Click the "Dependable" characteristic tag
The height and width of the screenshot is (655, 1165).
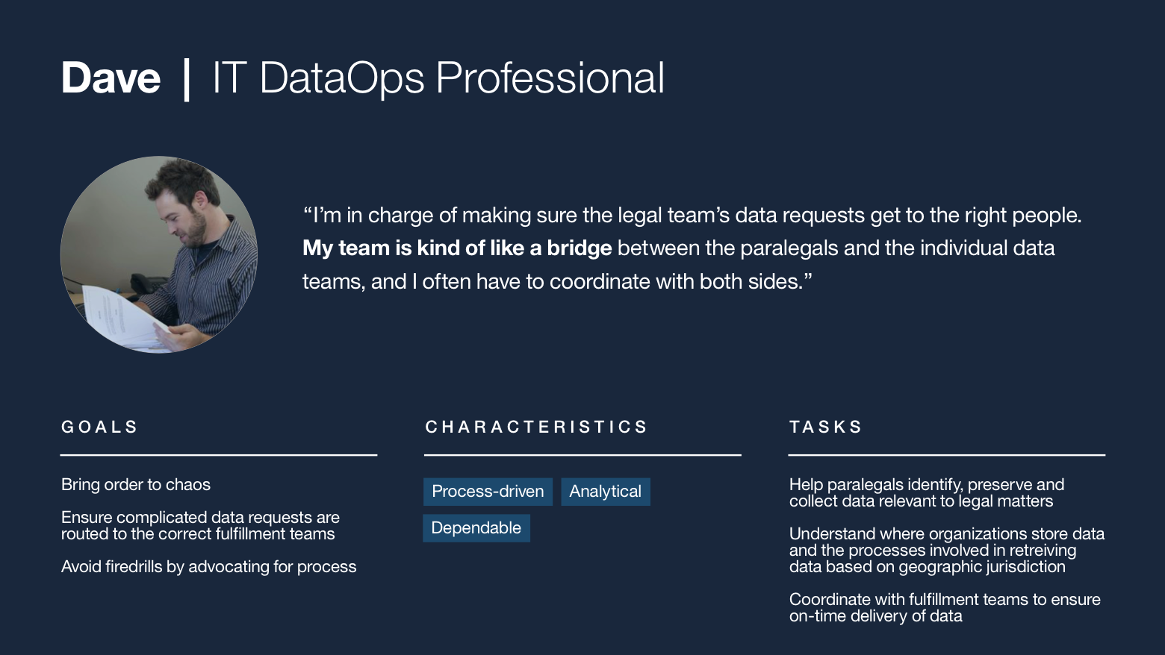click(x=476, y=528)
